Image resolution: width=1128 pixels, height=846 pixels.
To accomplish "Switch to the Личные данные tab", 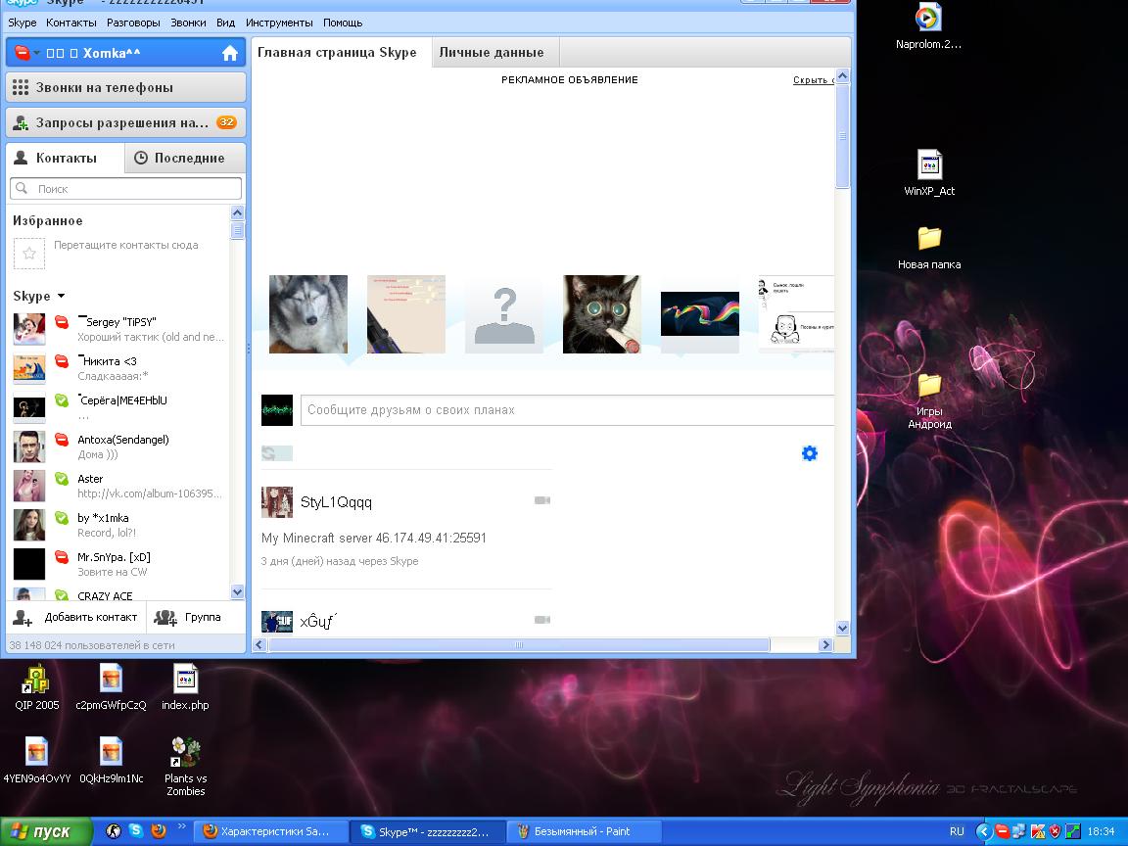I will [491, 53].
